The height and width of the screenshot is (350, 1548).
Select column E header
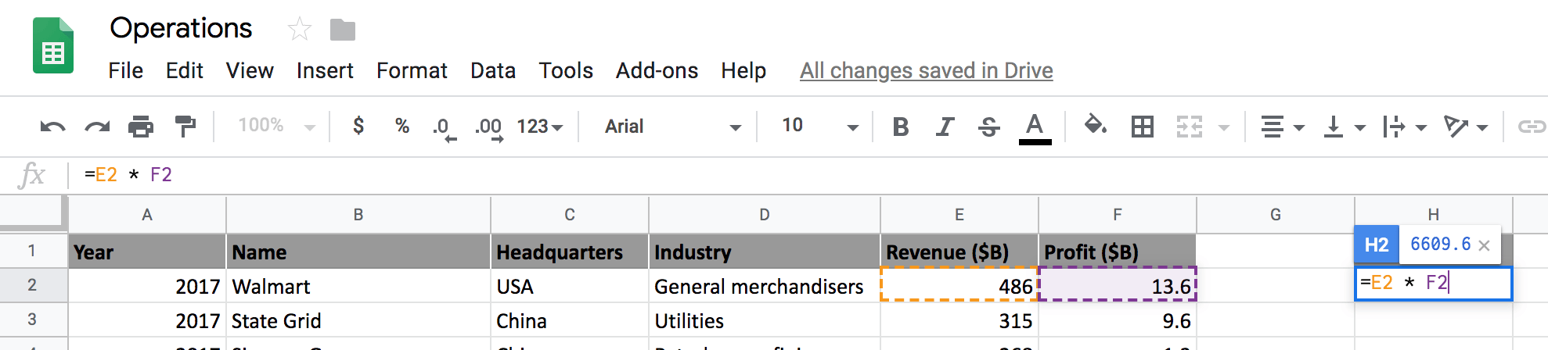coord(959,215)
